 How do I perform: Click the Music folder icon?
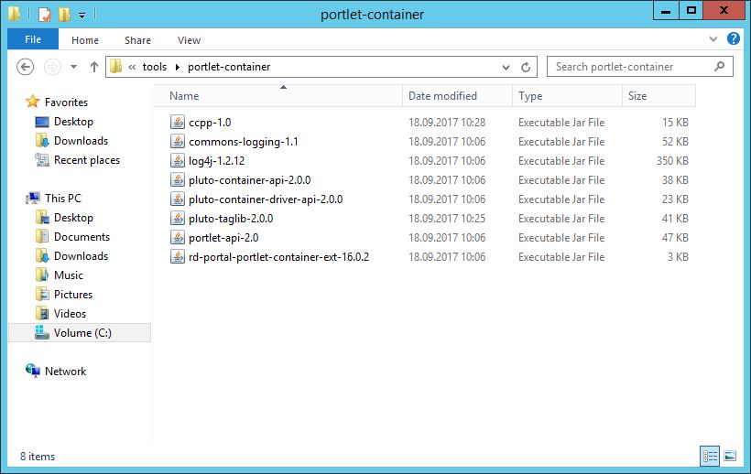click(42, 275)
